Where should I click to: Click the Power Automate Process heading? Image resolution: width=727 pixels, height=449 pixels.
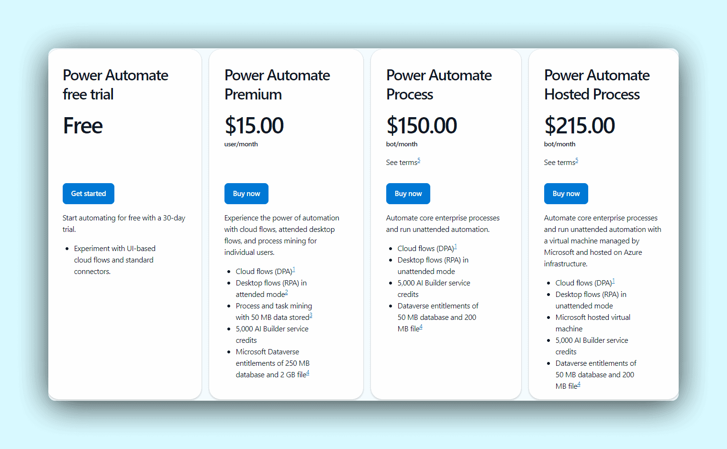coord(439,85)
